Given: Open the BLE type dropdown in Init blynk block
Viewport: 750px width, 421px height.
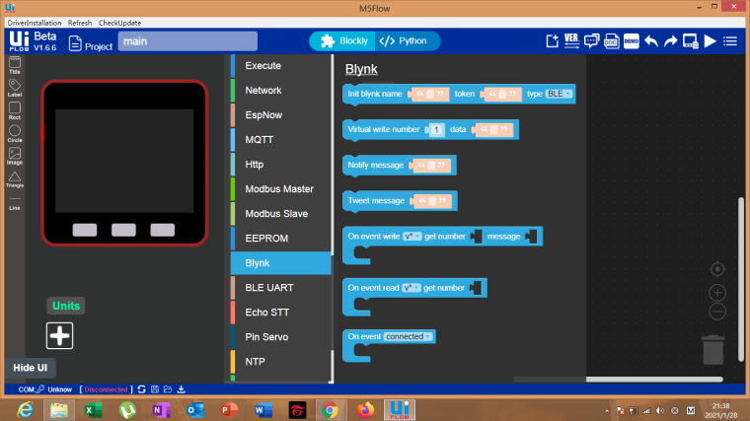Looking at the screenshot, I should (559, 94).
